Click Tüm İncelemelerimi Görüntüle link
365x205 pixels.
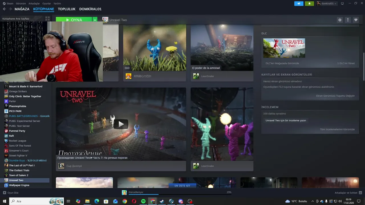coord(337,129)
